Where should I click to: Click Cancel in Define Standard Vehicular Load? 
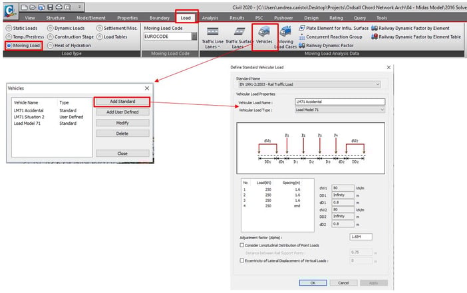click(x=343, y=283)
